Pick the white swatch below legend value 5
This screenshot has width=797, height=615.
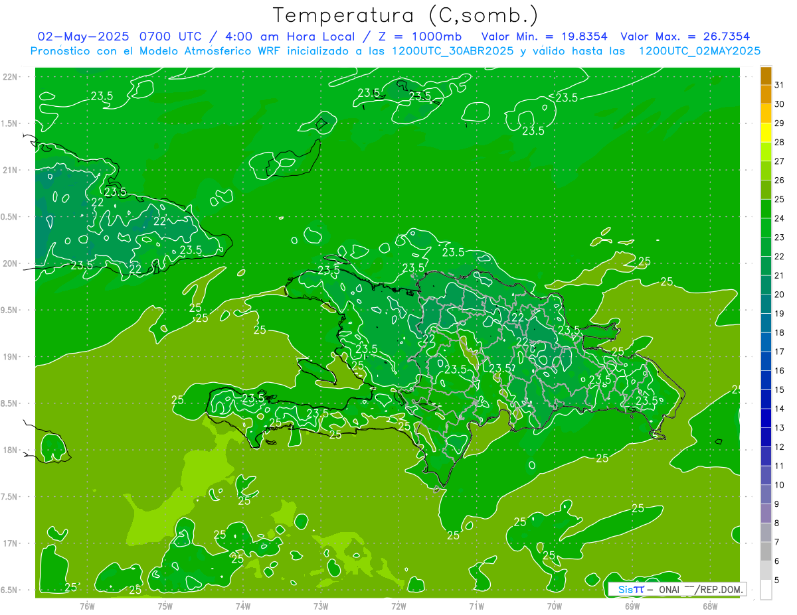[766, 590]
